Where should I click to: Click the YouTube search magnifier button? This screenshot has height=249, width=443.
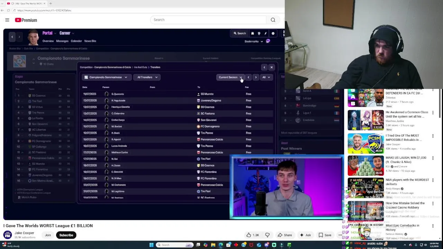click(273, 20)
